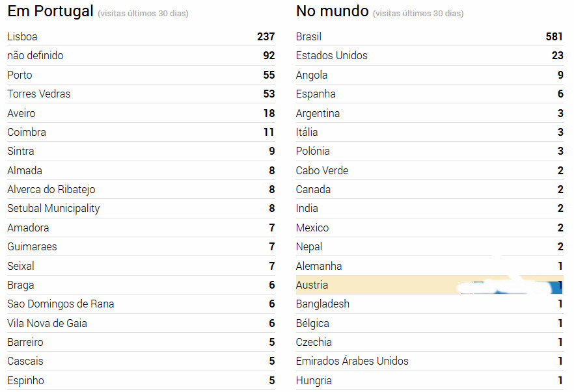The image size is (574, 392).
Task: Select the Bangladesh row
Action: 322,304
